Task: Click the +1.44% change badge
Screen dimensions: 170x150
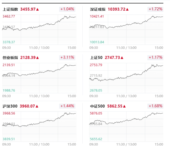Action: pos(67,106)
